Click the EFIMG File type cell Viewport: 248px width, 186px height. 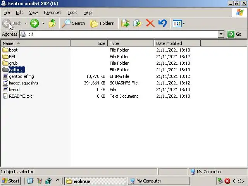point(119,76)
